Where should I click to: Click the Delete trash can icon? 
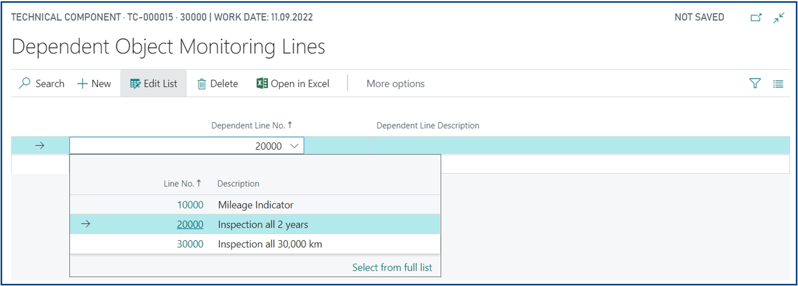(x=202, y=84)
